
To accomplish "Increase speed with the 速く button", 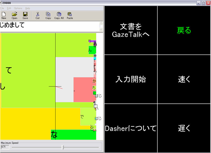I will pyautogui.click(x=184, y=79).
